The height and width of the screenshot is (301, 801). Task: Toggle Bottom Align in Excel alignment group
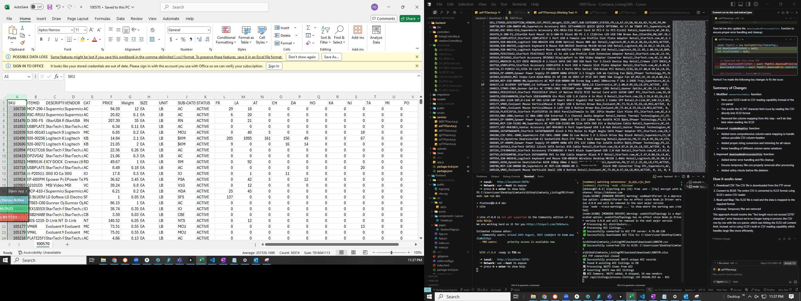126,30
